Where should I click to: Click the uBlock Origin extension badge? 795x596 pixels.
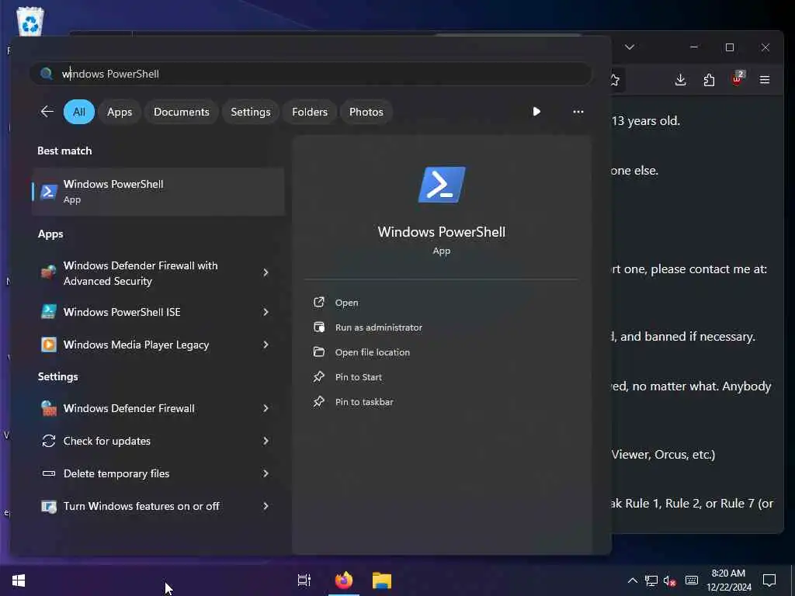pos(738,78)
